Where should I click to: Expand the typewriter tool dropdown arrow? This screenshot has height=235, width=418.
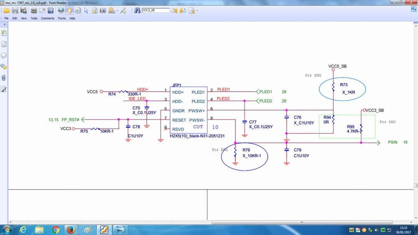pyautogui.click(x=117, y=10)
